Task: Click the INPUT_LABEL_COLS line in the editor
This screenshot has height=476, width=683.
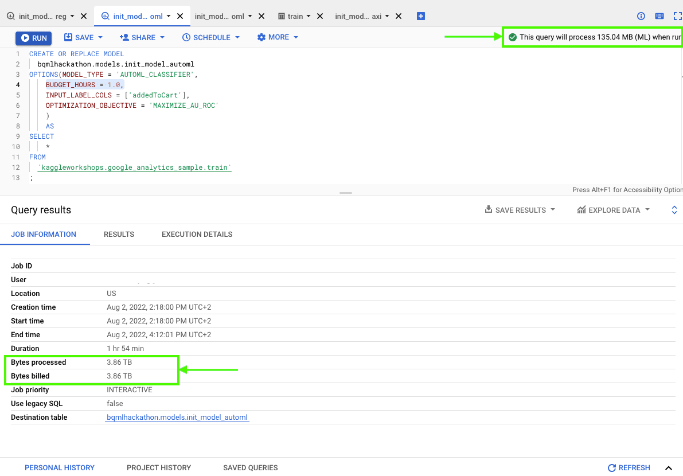Action: coord(118,95)
